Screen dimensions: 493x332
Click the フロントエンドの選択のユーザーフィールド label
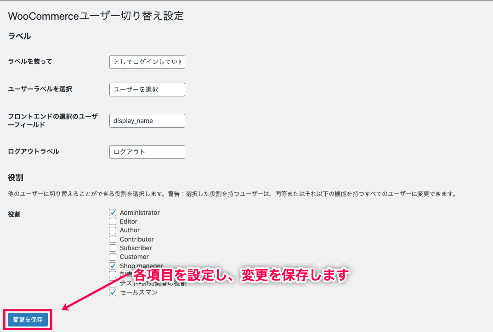point(53,121)
